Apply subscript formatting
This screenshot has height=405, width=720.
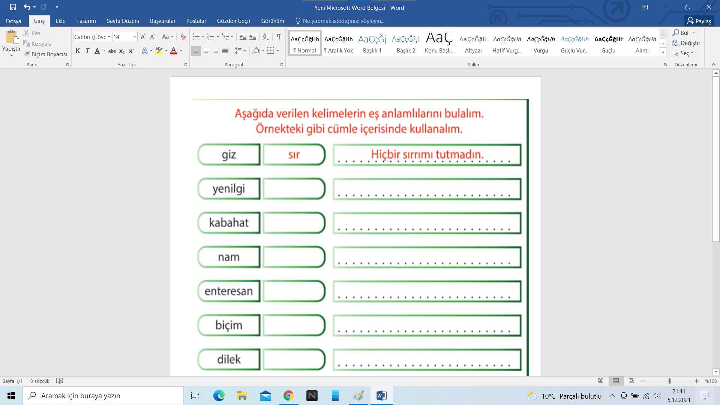122,51
